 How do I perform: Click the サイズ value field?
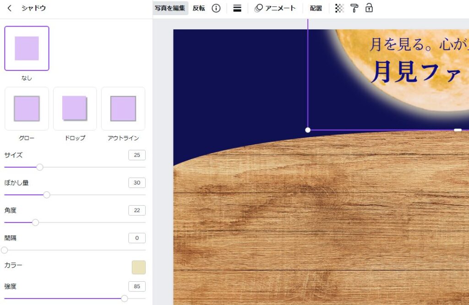pyautogui.click(x=137, y=155)
